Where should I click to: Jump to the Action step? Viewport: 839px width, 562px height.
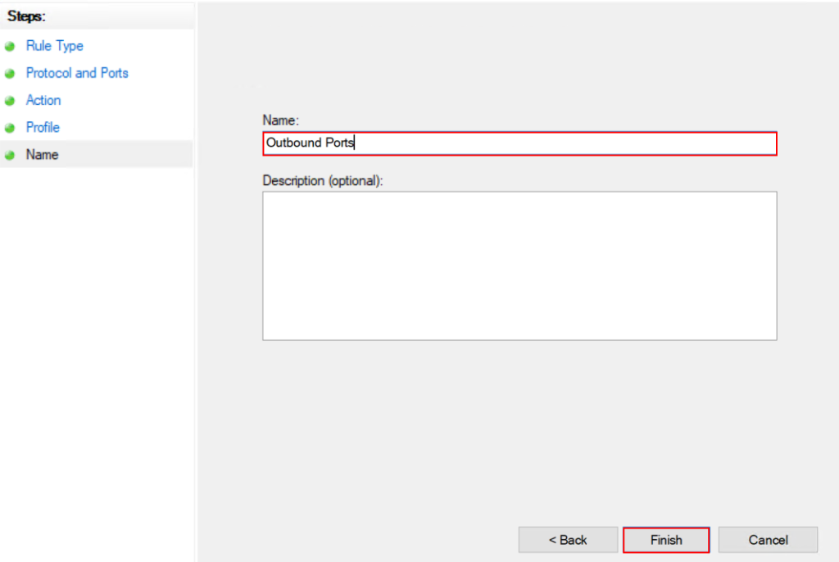(43, 100)
